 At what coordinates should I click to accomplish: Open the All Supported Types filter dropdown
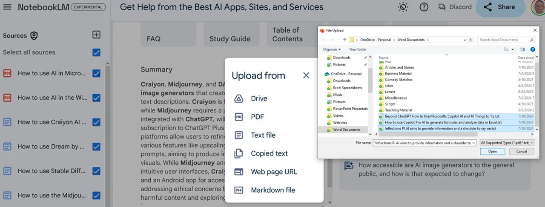507,143
